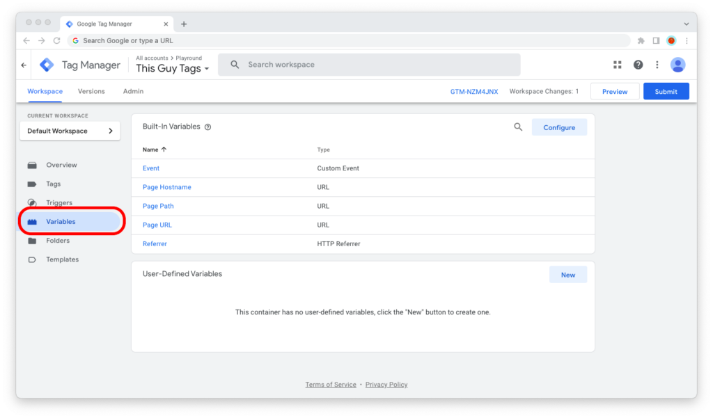Click the Workspace Changes: 1 indicator
Viewport: 713px width, 418px height.
pyautogui.click(x=544, y=91)
